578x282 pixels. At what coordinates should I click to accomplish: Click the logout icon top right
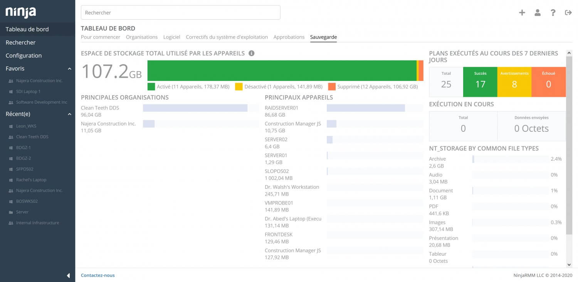click(x=568, y=12)
